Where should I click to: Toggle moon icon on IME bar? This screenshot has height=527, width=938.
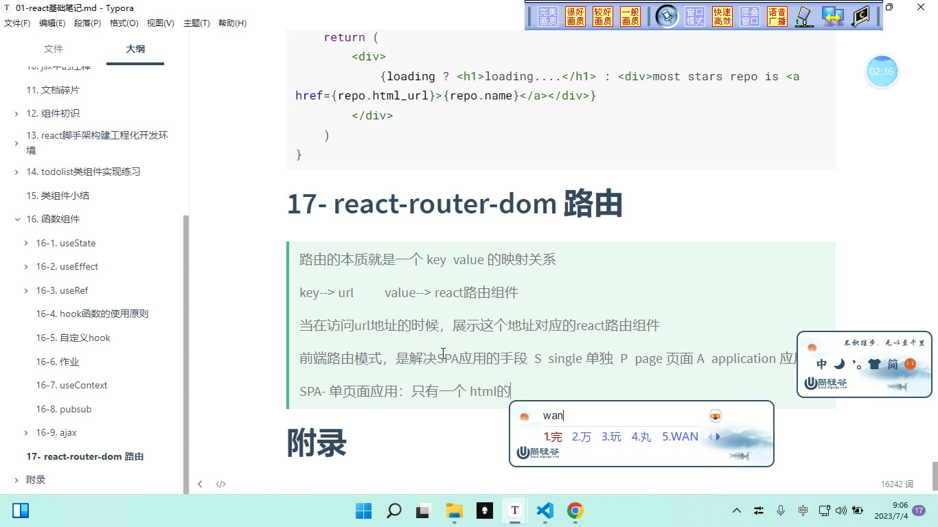pos(839,364)
